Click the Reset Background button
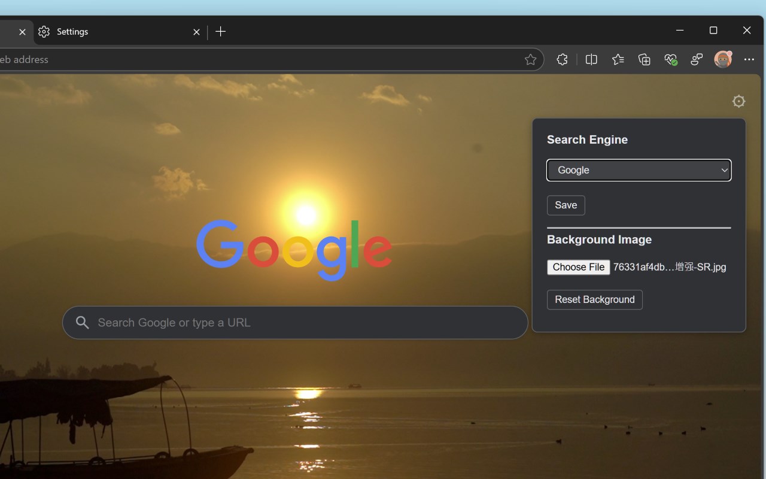The width and height of the screenshot is (766, 479). 595,300
